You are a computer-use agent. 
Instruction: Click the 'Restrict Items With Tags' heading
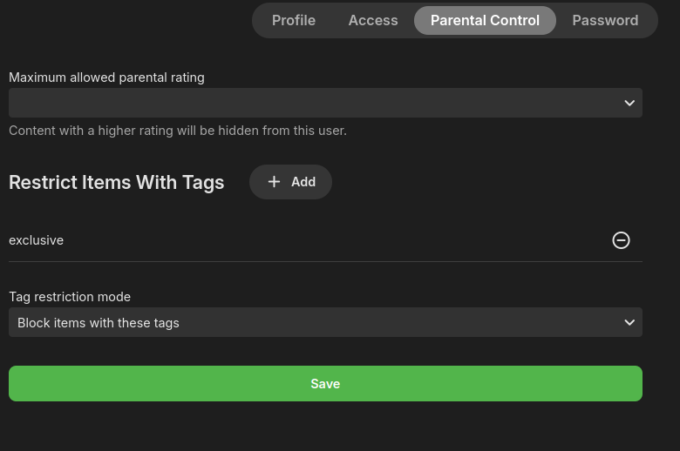point(117,183)
